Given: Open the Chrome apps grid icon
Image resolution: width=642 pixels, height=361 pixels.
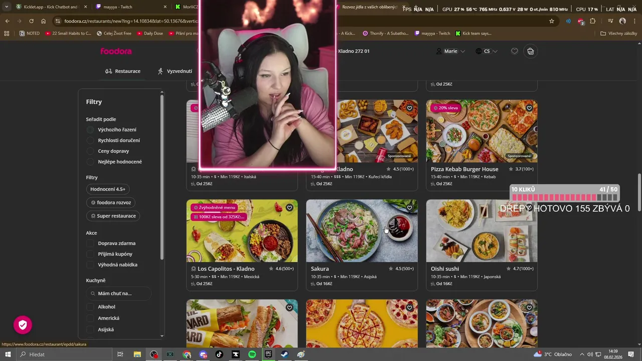Looking at the screenshot, I should [x=7, y=34].
